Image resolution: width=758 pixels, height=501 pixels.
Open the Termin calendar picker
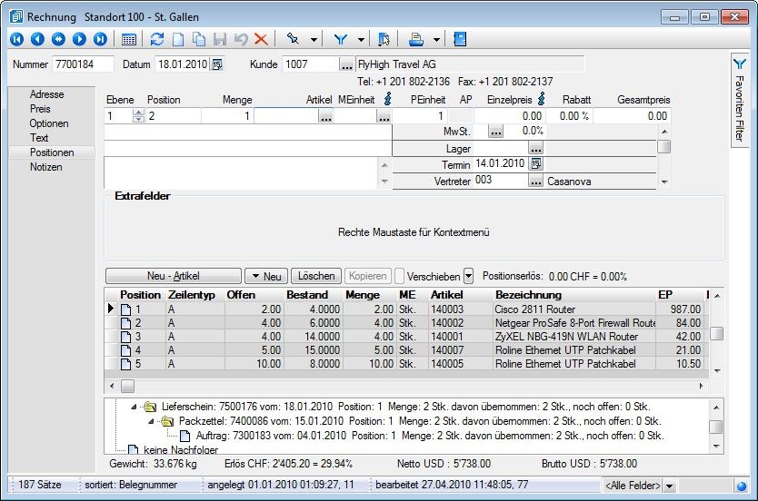tap(535, 163)
